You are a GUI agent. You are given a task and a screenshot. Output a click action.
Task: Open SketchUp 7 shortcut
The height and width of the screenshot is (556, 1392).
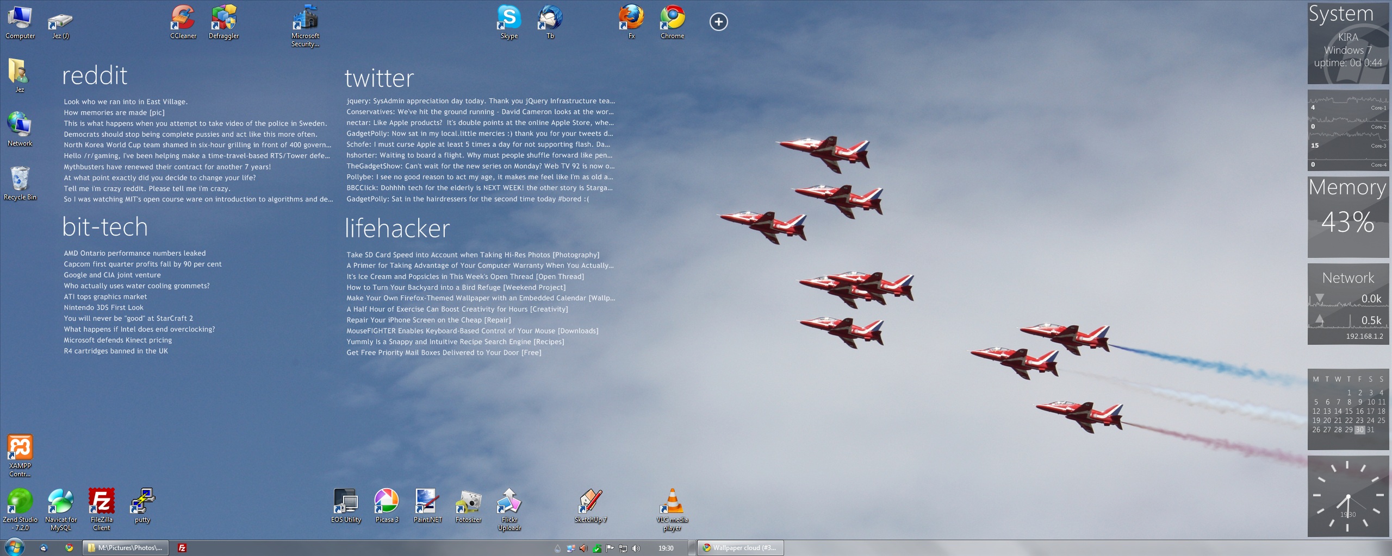coord(591,505)
